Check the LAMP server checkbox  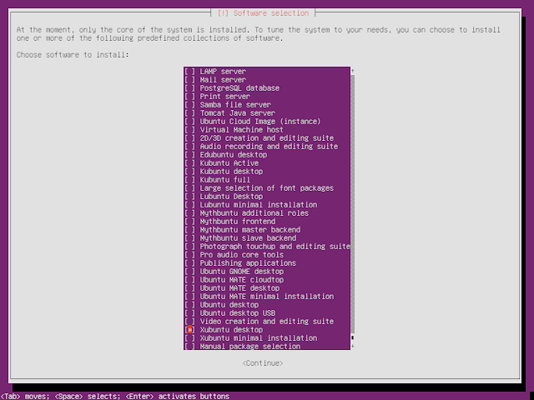point(189,72)
